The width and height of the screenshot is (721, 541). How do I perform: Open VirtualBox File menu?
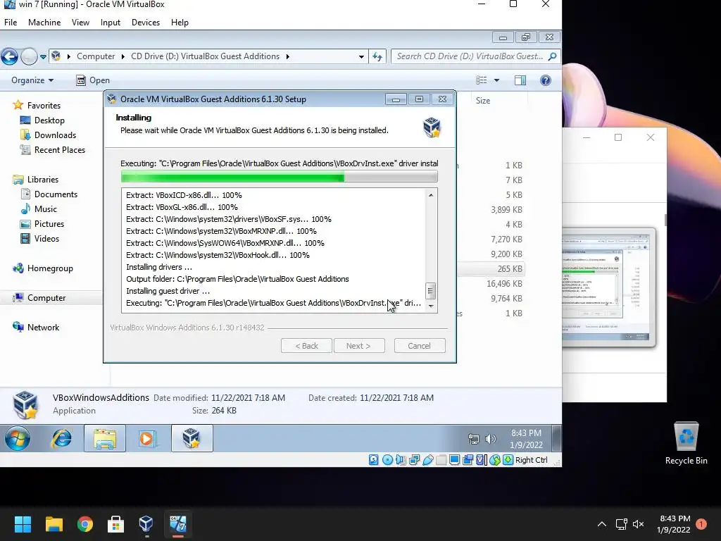pos(11,23)
